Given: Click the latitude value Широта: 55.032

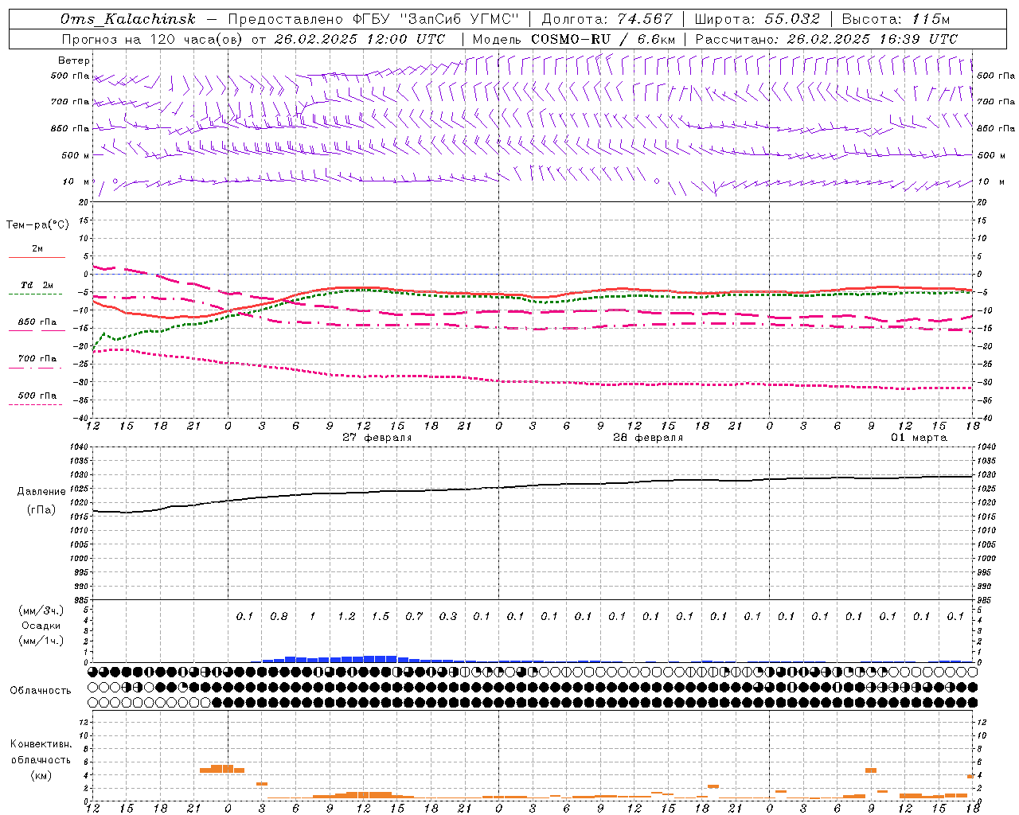Looking at the screenshot, I should point(757,19).
